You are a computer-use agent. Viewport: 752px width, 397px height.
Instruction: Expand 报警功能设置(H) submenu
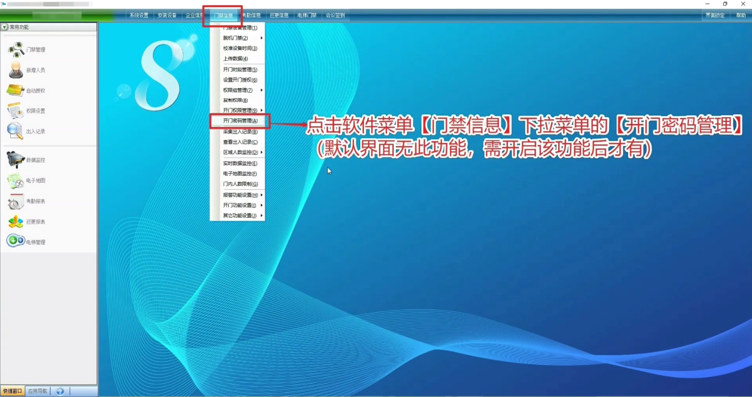(x=241, y=195)
